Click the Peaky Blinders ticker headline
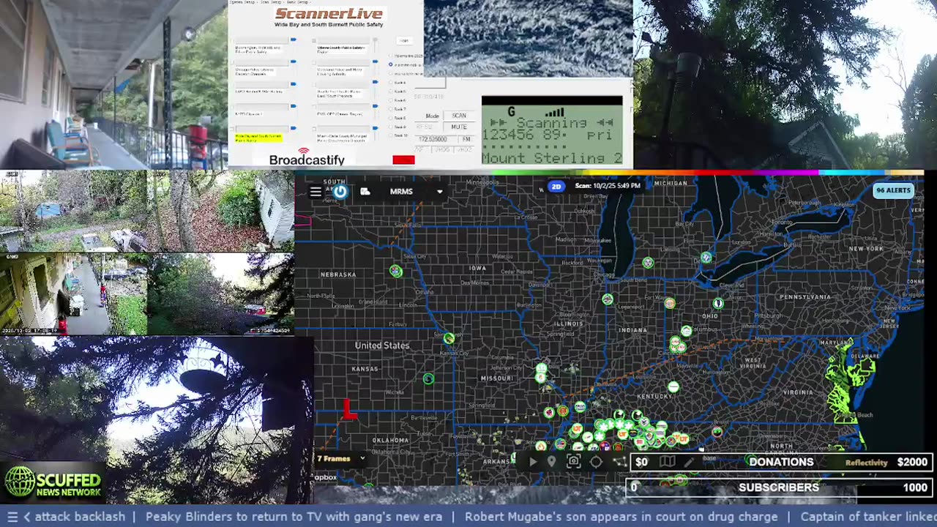The width and height of the screenshot is (937, 527). [294, 517]
